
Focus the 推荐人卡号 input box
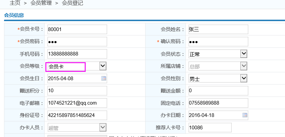coord(209,127)
